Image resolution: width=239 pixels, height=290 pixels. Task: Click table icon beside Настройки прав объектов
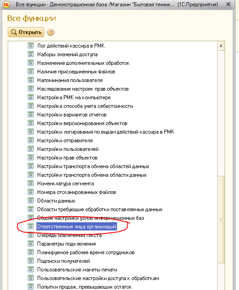[30, 157]
